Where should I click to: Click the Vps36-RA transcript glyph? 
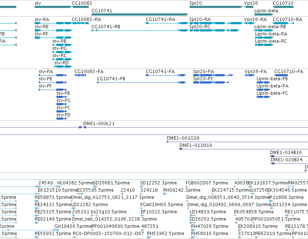point(249,23)
